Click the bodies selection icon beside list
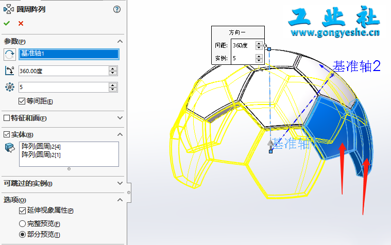This screenshot has width=391, height=245. coord(10,148)
